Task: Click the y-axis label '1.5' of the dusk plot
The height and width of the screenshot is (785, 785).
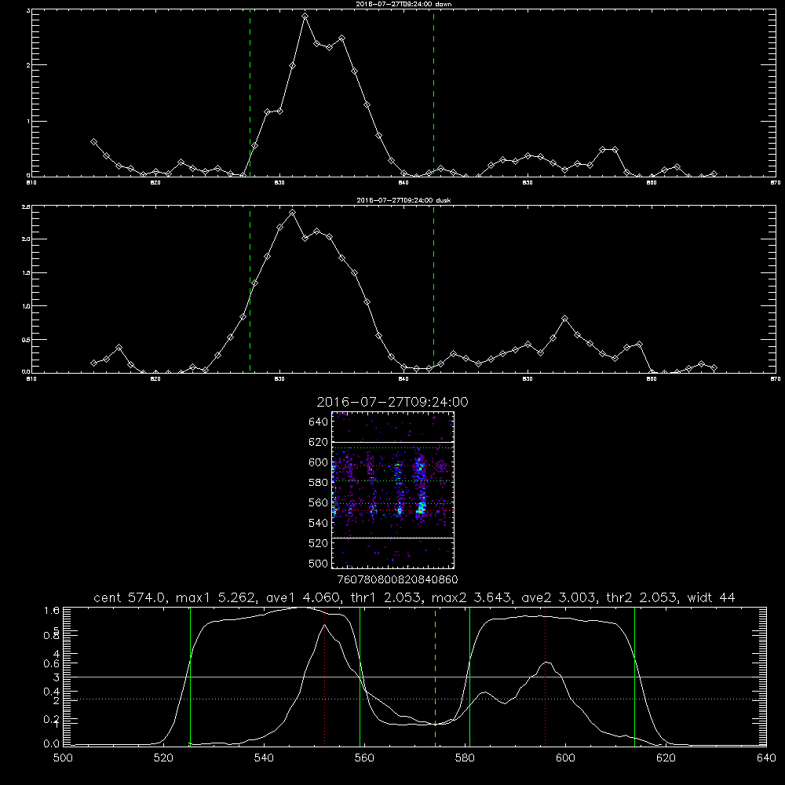Action: click(x=27, y=273)
